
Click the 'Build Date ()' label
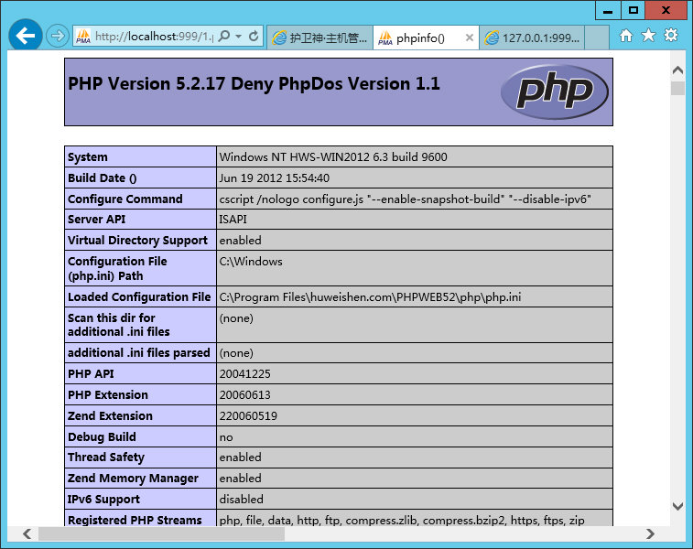(x=103, y=178)
